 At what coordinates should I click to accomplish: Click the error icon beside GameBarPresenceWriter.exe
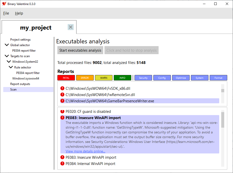click(x=62, y=101)
